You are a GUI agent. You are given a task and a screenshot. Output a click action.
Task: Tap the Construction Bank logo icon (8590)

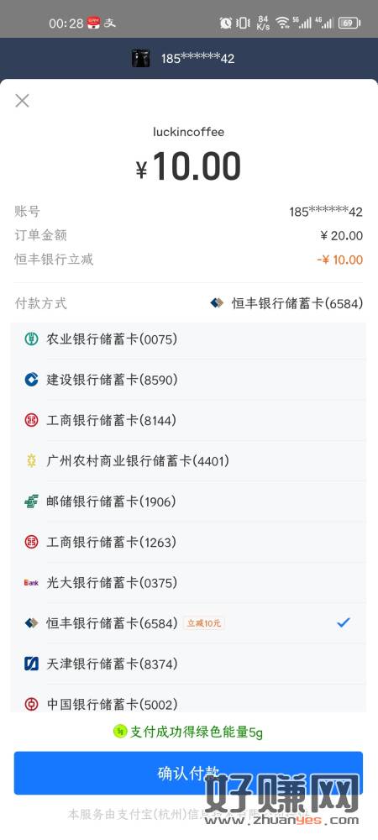tap(32, 380)
